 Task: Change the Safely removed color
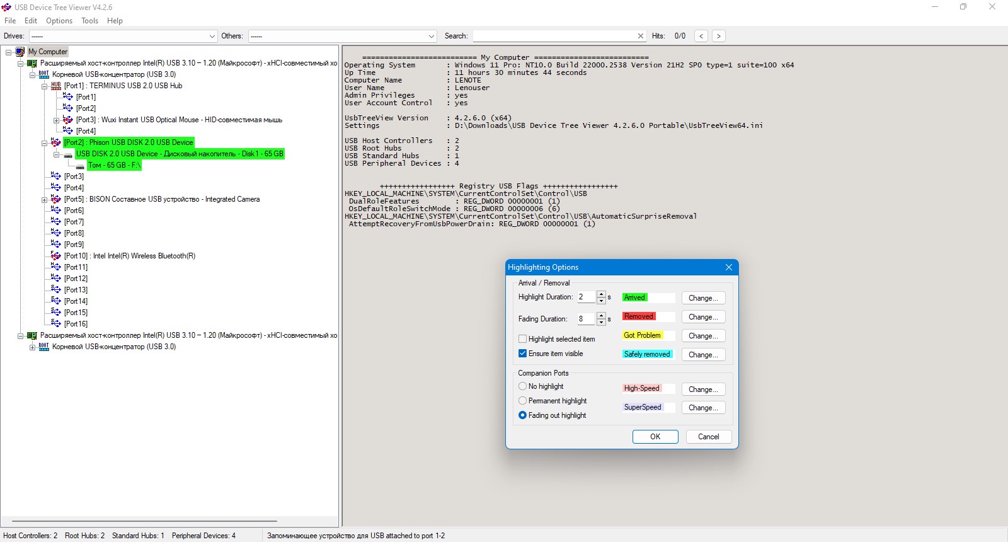pos(703,355)
